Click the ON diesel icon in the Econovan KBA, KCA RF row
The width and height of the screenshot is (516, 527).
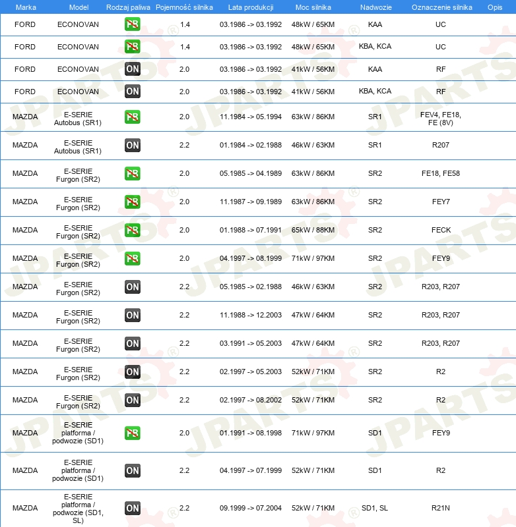coord(132,92)
